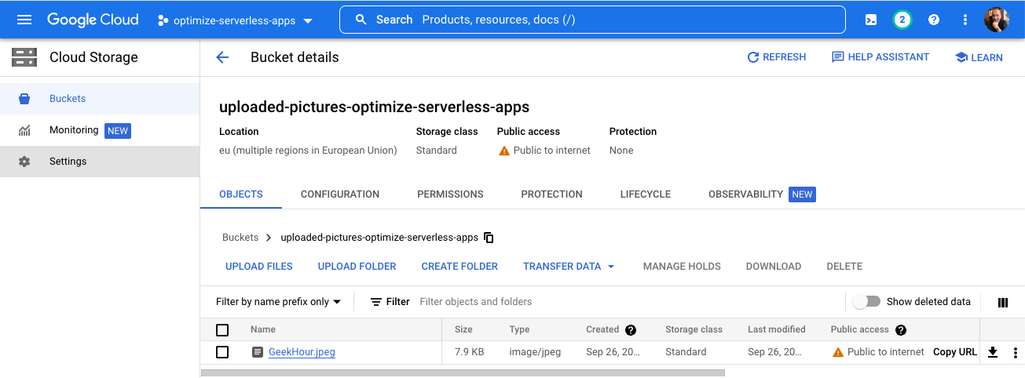Switch to the Permissions tab

point(450,194)
